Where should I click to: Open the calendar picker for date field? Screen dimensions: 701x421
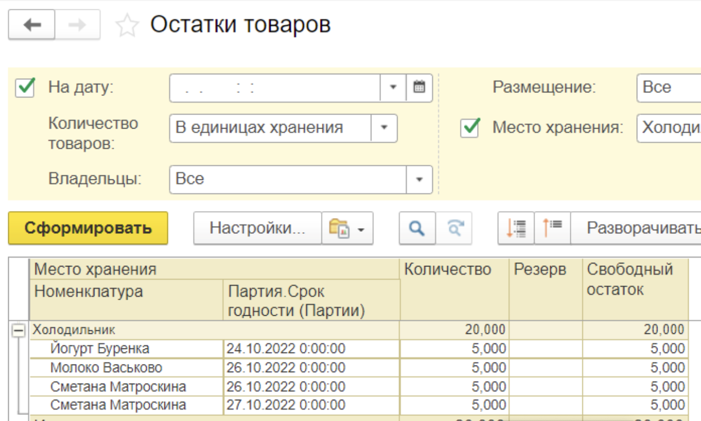tap(419, 87)
